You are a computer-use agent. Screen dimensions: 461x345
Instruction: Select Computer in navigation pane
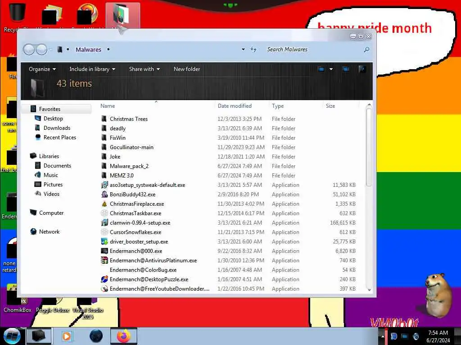tap(51, 212)
